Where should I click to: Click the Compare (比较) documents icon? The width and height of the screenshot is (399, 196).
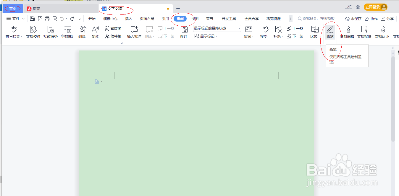[x=315, y=30]
